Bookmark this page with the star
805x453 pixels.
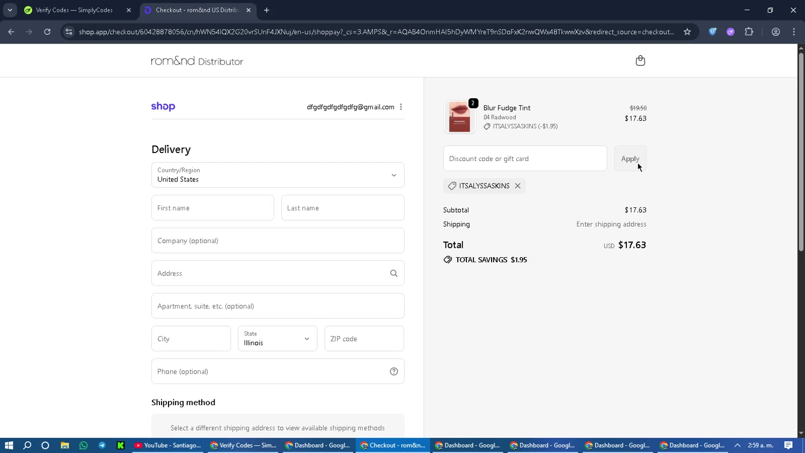point(687,32)
